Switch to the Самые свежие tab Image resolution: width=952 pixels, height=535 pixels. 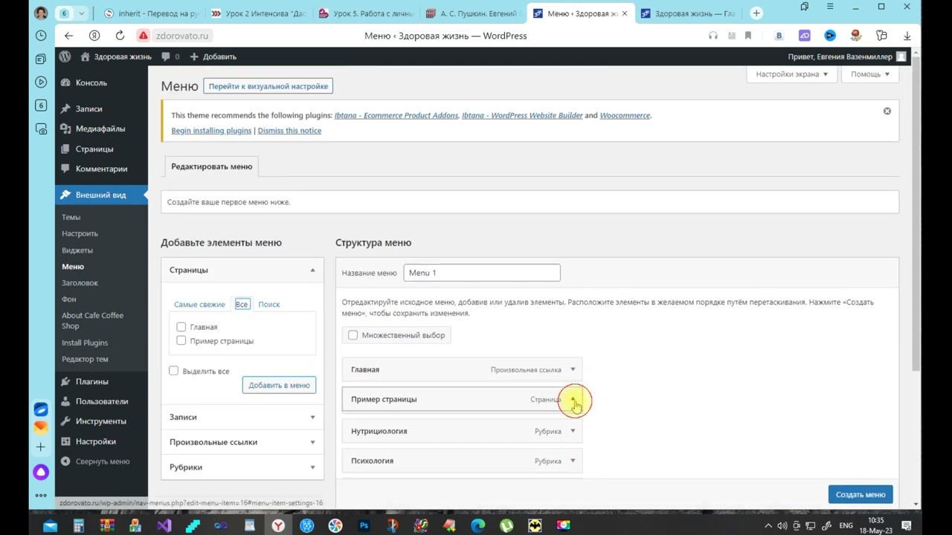coord(199,305)
